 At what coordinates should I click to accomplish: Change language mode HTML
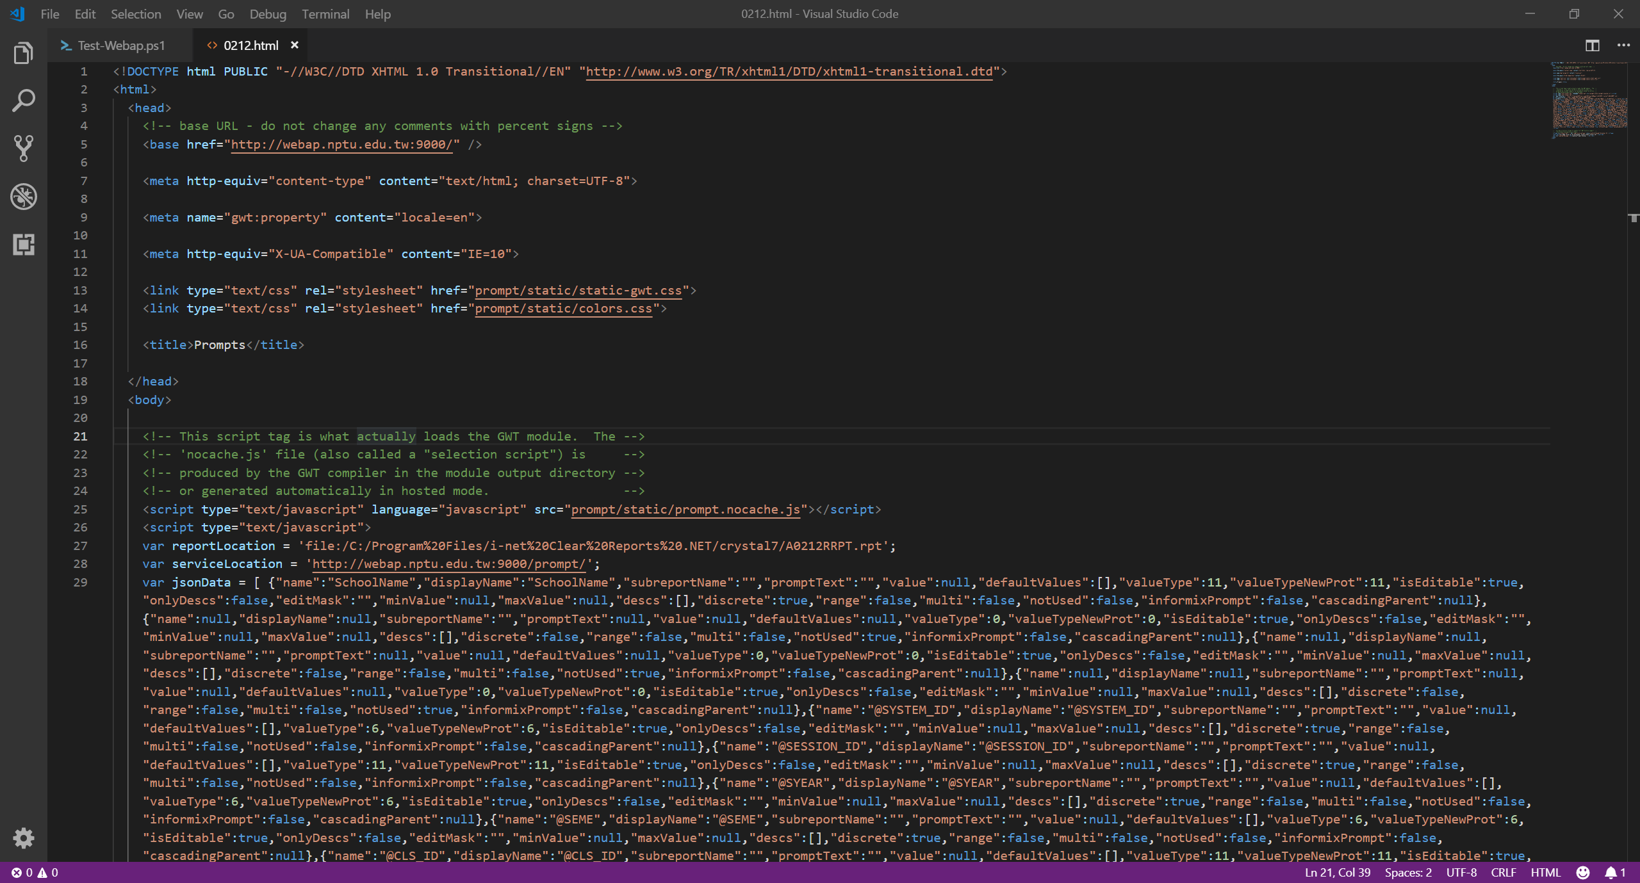pyautogui.click(x=1546, y=872)
